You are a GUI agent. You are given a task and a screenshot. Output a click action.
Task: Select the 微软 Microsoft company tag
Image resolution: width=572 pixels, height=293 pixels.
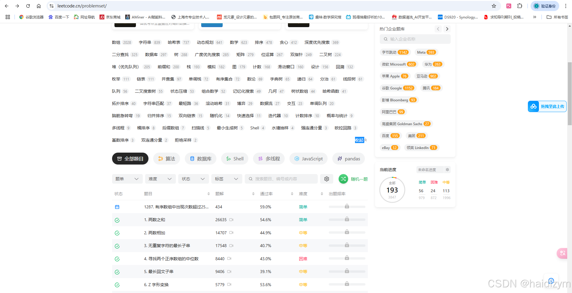399,64
